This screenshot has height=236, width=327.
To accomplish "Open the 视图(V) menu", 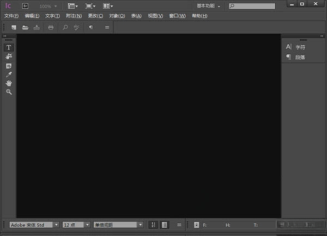I will (155, 16).
